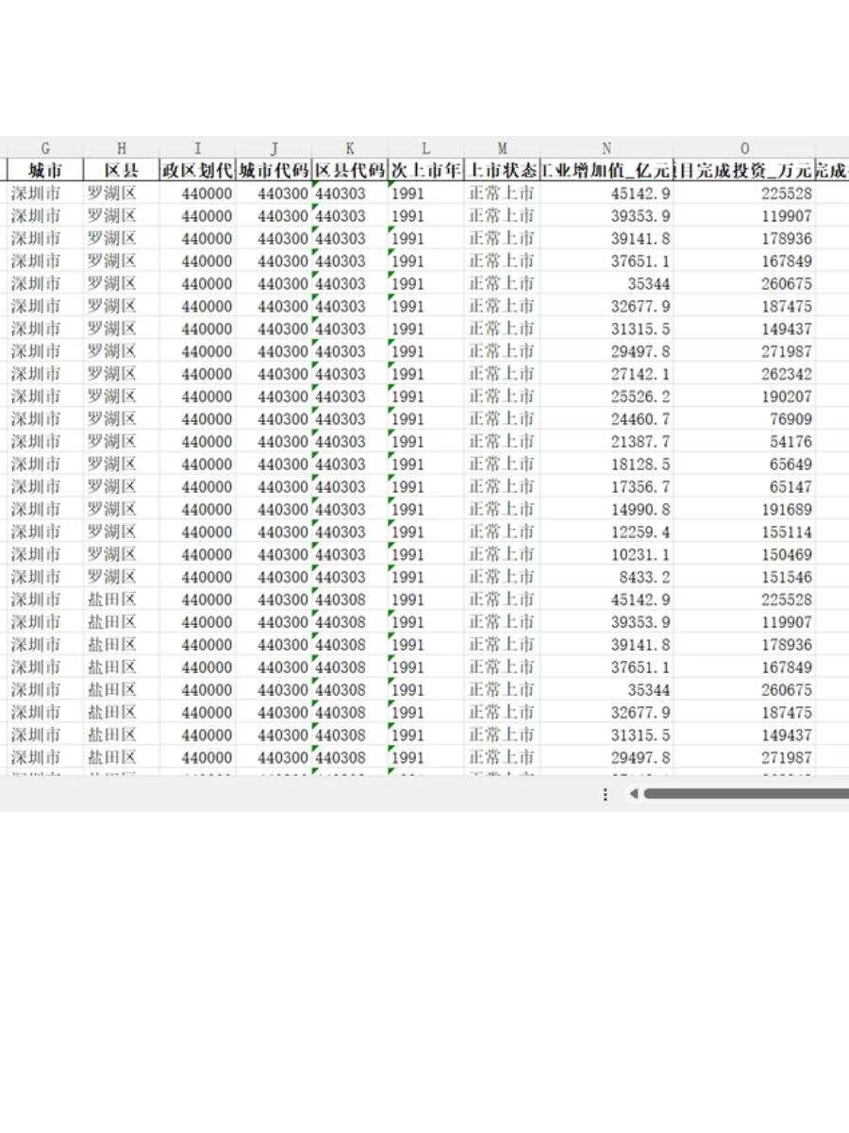Click the three-dot sheet options icon

[606, 795]
